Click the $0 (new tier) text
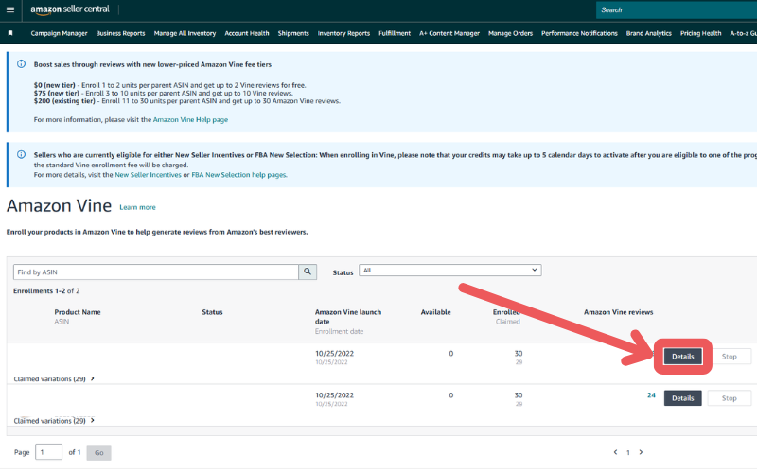The image size is (757, 473). pyautogui.click(x=55, y=85)
